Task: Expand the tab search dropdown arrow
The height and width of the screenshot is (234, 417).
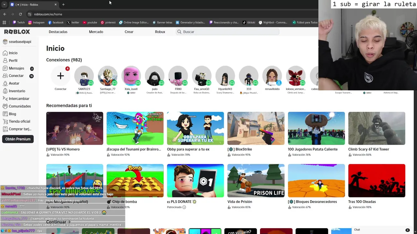Action: click(x=4, y=5)
